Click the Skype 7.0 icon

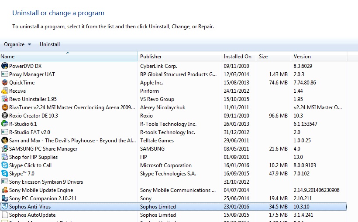(4, 174)
